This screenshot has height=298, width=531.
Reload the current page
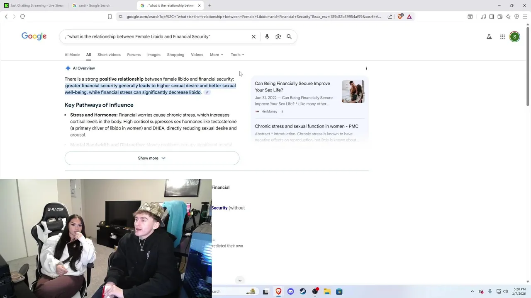(x=22, y=17)
